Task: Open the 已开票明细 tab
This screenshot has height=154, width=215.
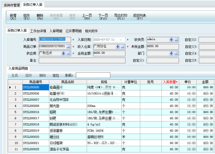Action: pos(74,31)
